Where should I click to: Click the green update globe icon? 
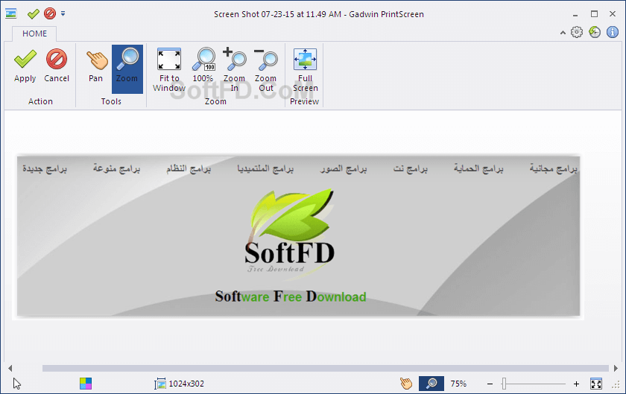point(595,32)
